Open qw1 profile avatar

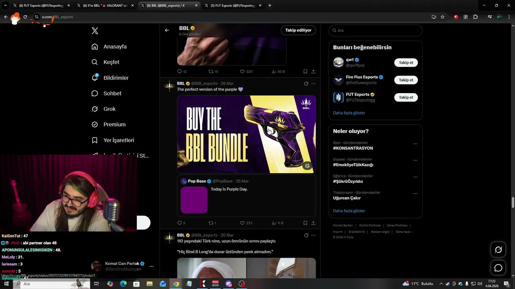point(338,63)
